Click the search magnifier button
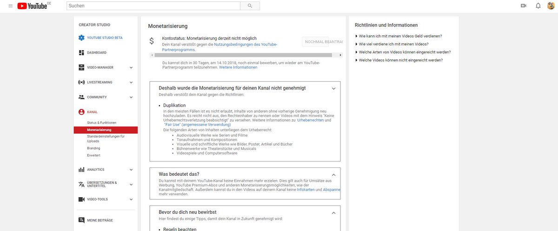 (x=250, y=6)
